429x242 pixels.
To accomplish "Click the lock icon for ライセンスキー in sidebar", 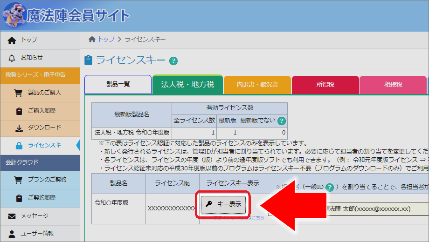I will (19, 146).
